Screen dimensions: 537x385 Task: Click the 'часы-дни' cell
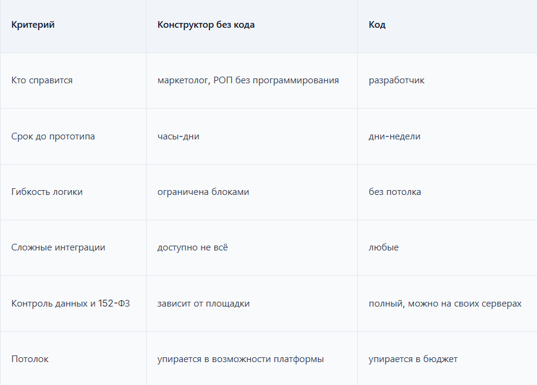[x=178, y=136]
